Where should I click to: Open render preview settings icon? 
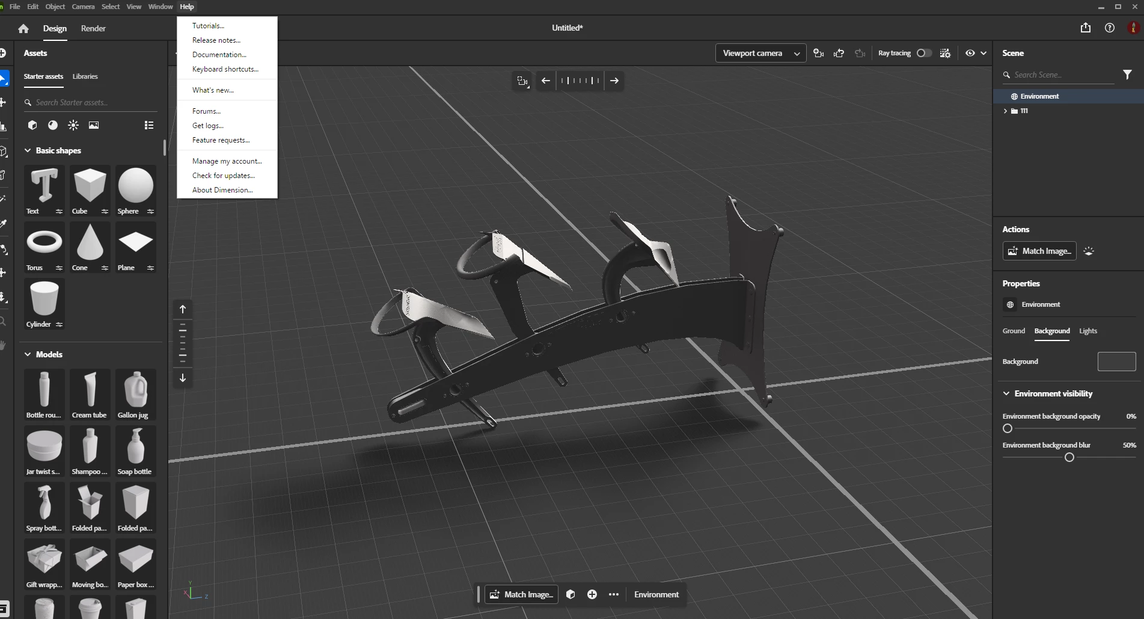[x=945, y=53]
